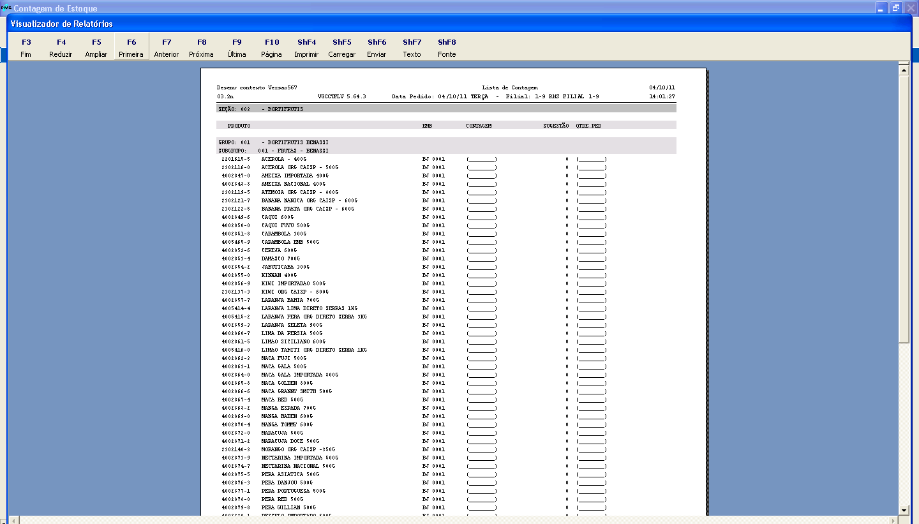Go to previous page with F7 Anterior
919x524 pixels.
[167, 48]
